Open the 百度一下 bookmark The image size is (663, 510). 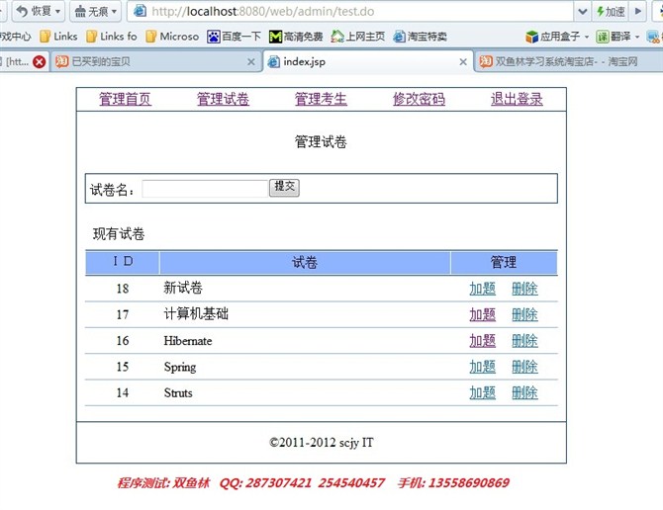coord(234,37)
